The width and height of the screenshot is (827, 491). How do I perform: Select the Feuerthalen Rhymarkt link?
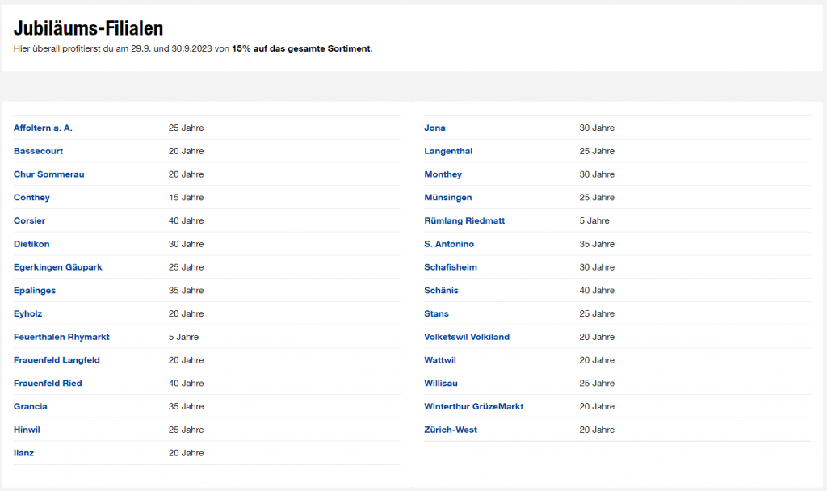(61, 337)
